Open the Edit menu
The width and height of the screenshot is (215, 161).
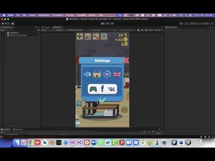[24, 15]
